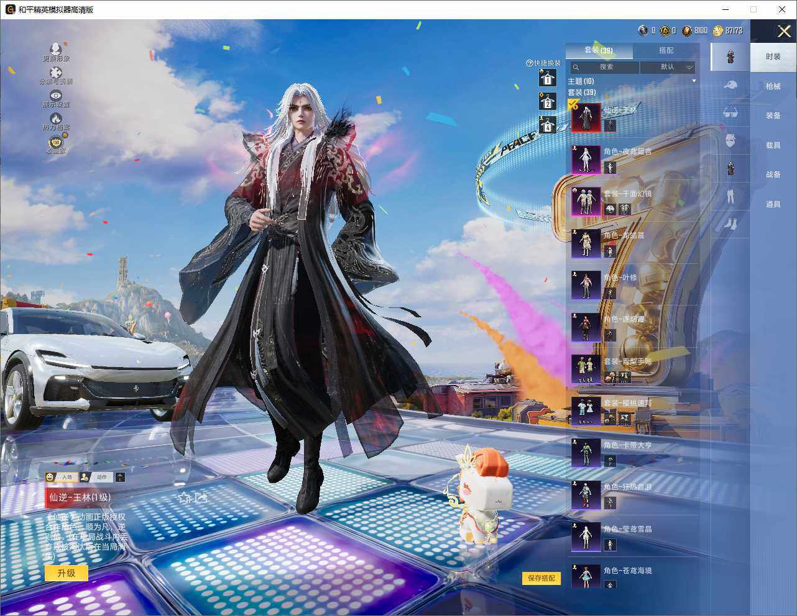Select the pants category icon

tap(730, 196)
